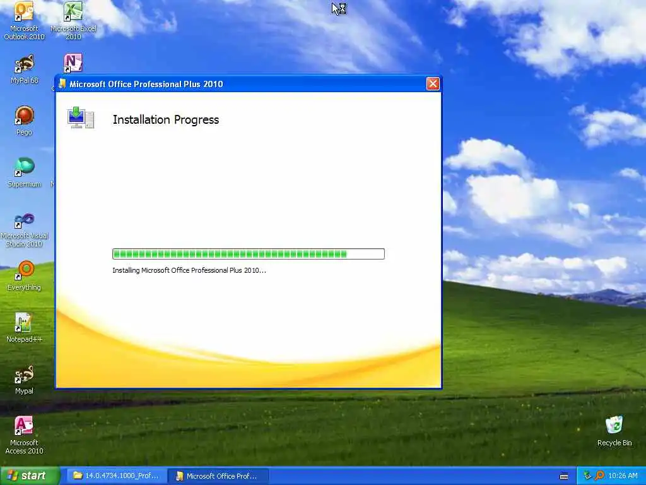The image size is (646, 485).
Task: Click the 10:26 AM system clock
Action: (x=623, y=476)
